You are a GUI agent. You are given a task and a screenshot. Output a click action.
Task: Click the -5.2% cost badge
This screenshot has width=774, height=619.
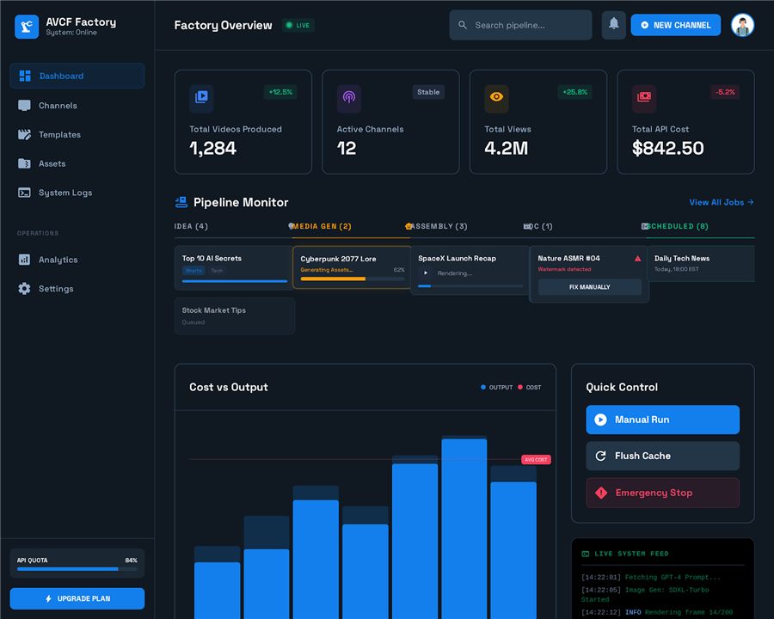click(725, 92)
